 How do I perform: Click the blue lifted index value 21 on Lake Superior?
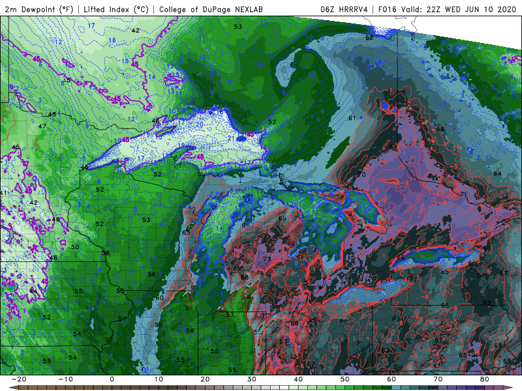(231, 138)
